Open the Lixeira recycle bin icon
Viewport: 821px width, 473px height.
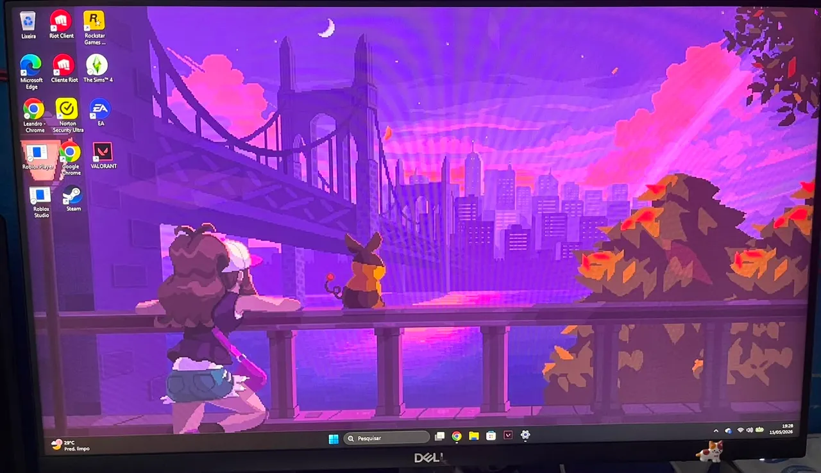tap(28, 25)
